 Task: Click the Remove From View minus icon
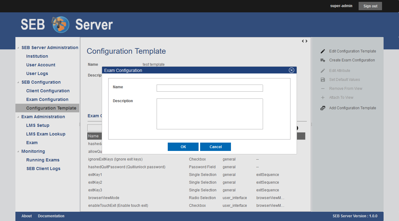click(323, 89)
